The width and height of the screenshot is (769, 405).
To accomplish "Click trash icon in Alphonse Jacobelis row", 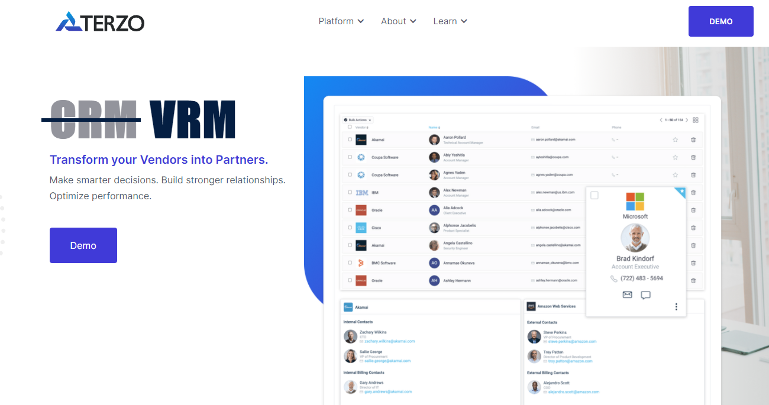I will click(693, 228).
